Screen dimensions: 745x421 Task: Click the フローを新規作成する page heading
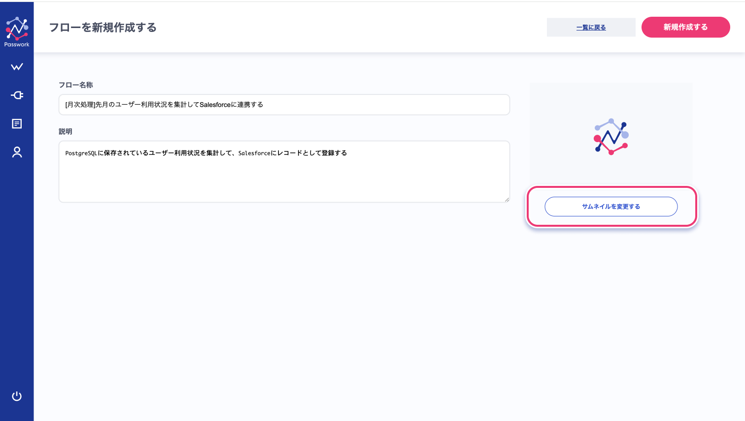(x=103, y=28)
